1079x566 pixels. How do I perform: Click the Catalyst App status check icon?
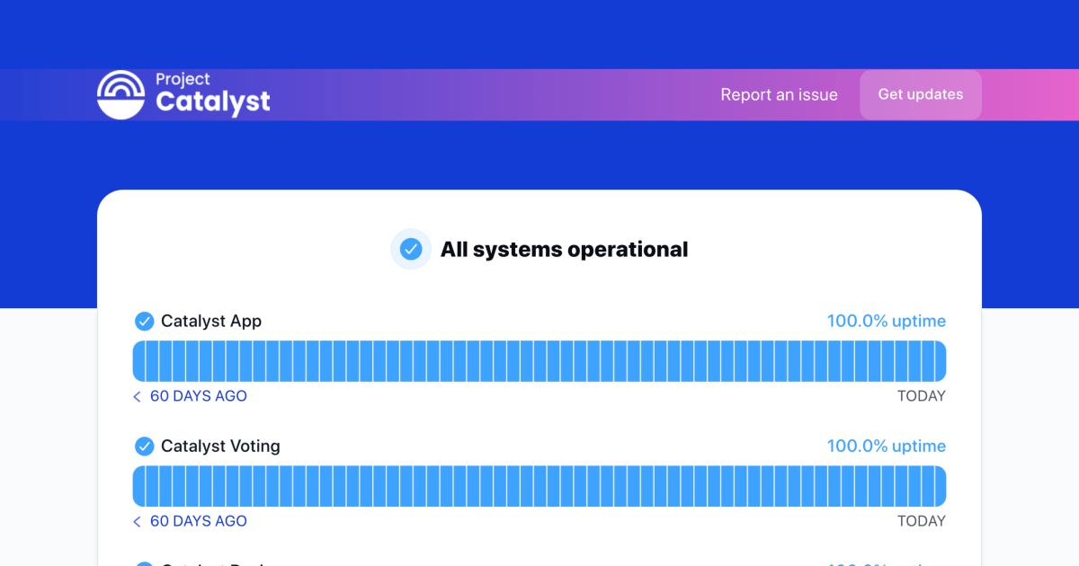point(144,321)
